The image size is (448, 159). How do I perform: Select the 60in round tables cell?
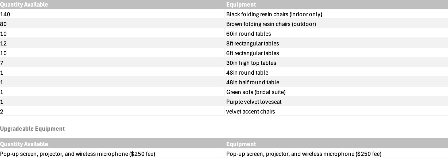[x=248, y=34]
